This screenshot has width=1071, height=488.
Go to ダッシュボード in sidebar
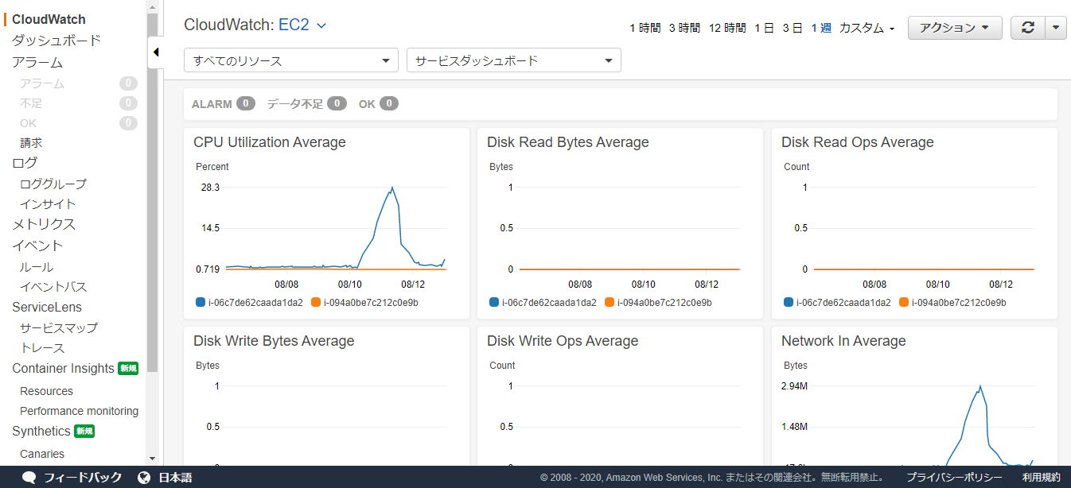tap(56, 41)
